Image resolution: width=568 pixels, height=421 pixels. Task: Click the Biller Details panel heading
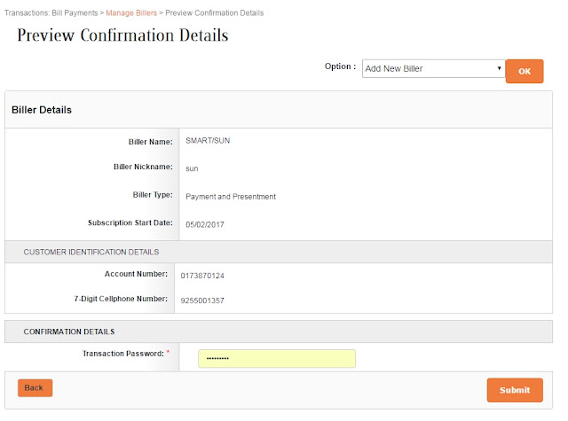42,110
